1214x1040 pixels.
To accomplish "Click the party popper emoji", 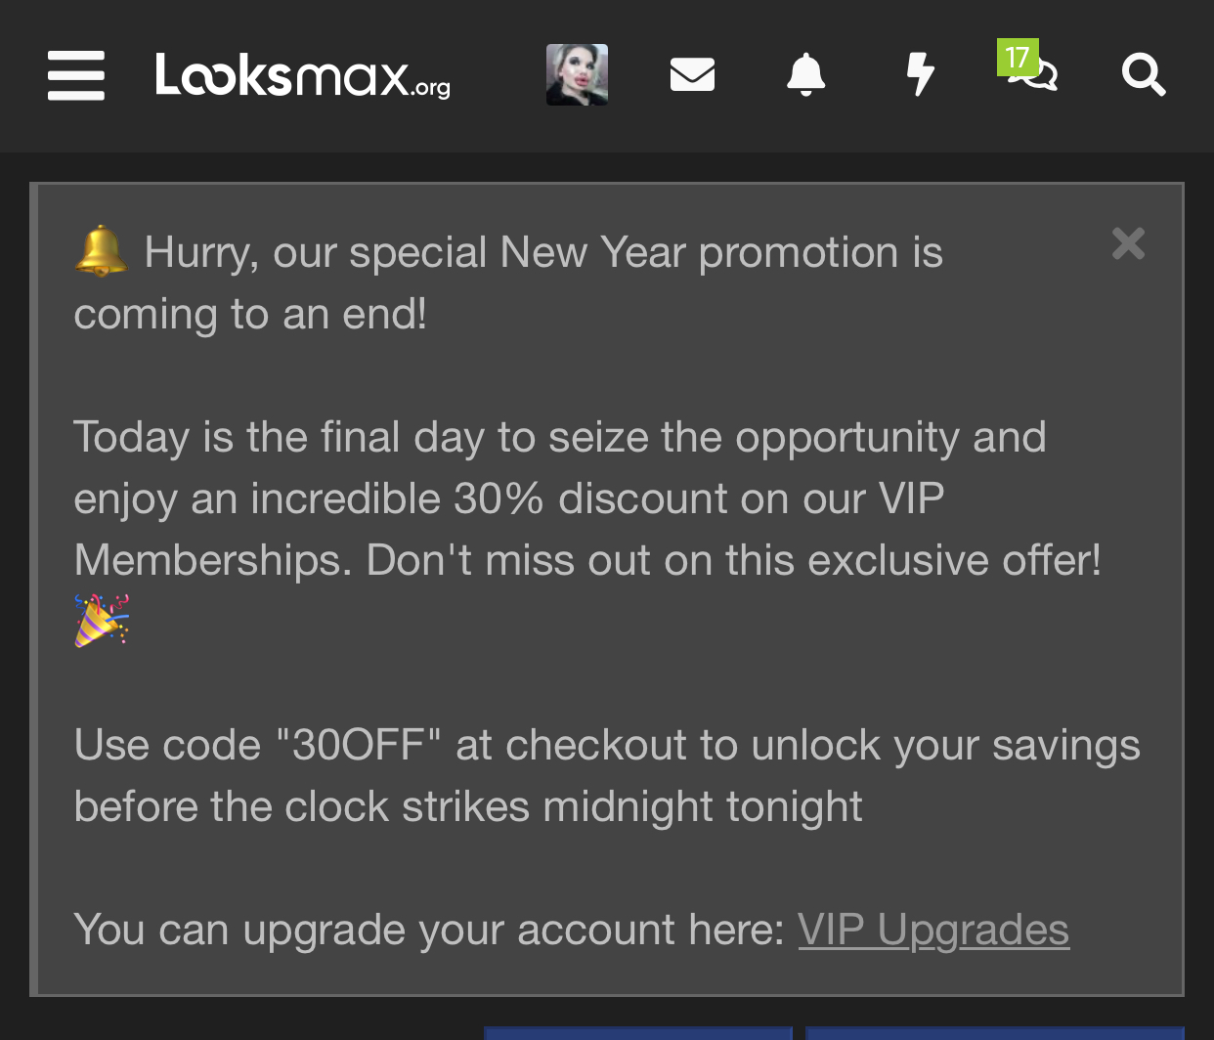I will pyautogui.click(x=102, y=621).
